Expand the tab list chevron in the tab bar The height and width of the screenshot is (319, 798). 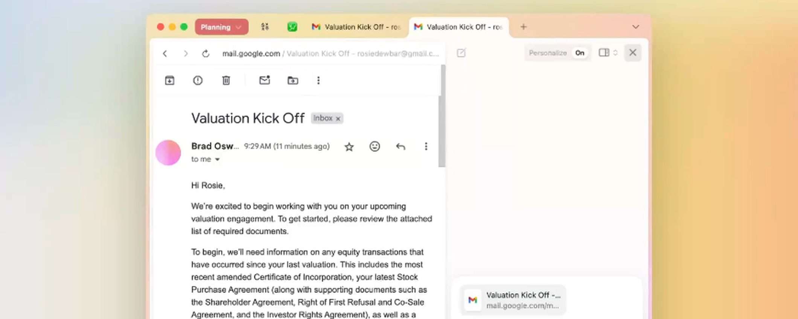[x=636, y=27]
